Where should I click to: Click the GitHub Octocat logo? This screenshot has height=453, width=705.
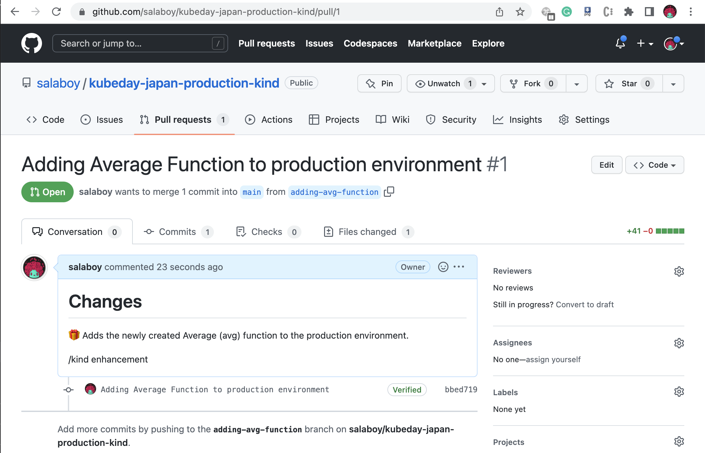[31, 43]
